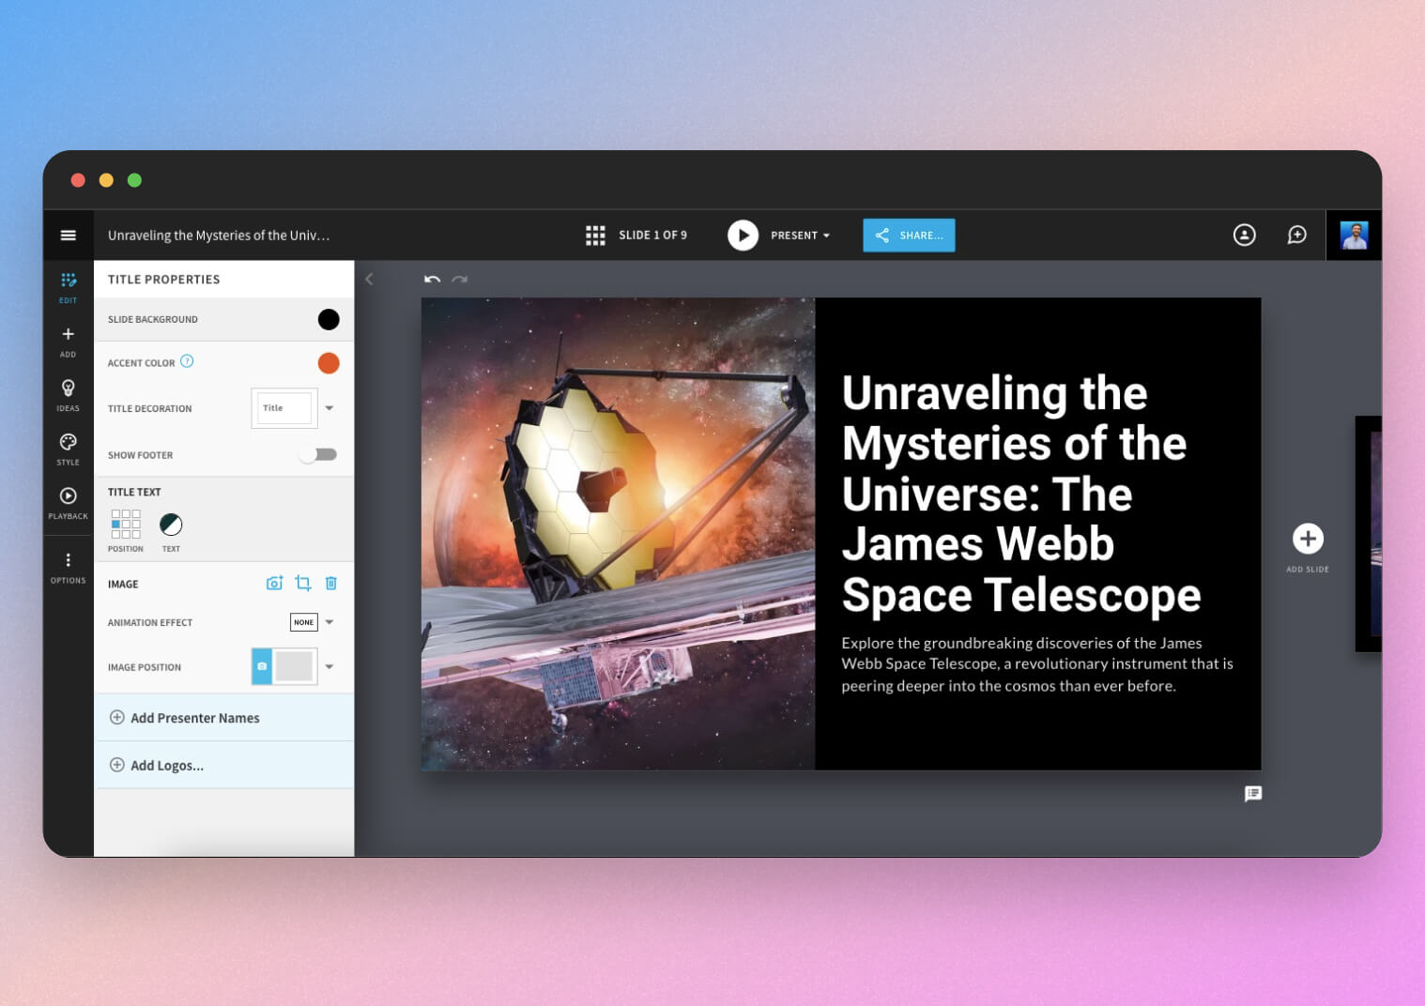Open the Style palette panel
Viewport: 1425px width, 1006px height.
pos(68,447)
